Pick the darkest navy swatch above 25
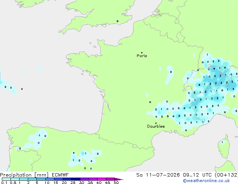238x184 pixels. click(x=76, y=179)
